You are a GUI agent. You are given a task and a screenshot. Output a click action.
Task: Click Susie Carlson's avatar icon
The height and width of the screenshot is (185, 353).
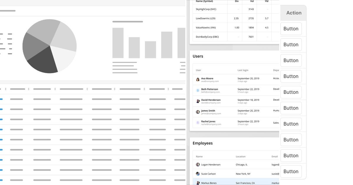(x=197, y=174)
